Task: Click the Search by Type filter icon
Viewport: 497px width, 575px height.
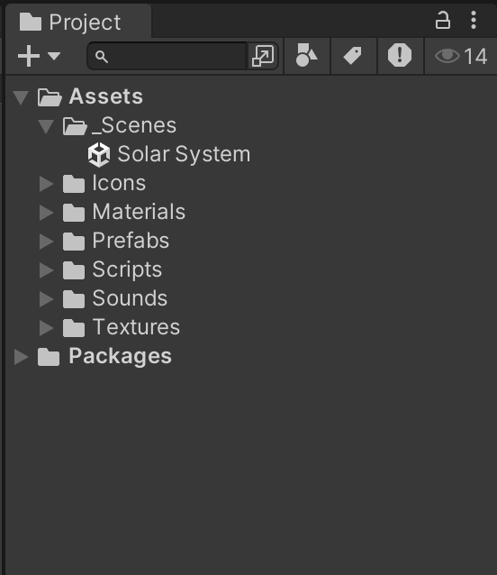Action: [306, 56]
